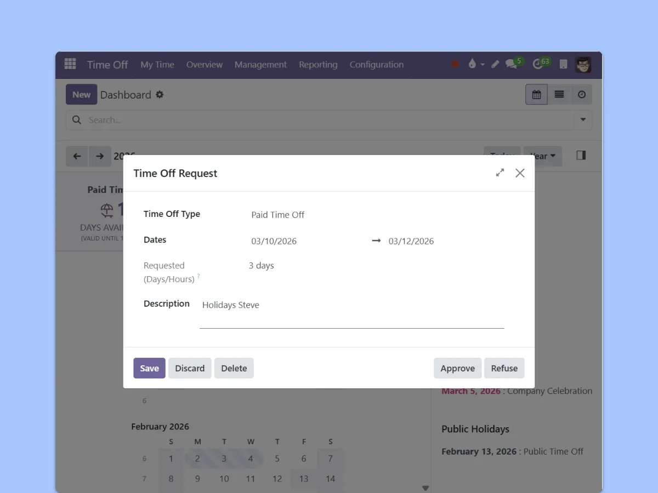
Task: Open the Management menu
Action: point(260,65)
